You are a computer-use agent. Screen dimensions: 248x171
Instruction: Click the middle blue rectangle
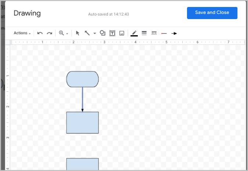82,123
